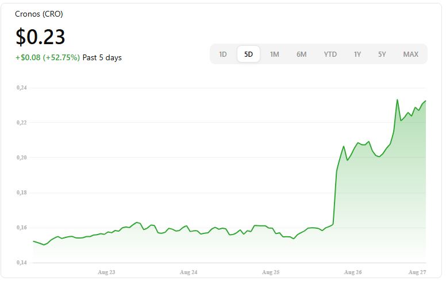
Task: Click the Aug 23 date label
Action: coord(106,272)
